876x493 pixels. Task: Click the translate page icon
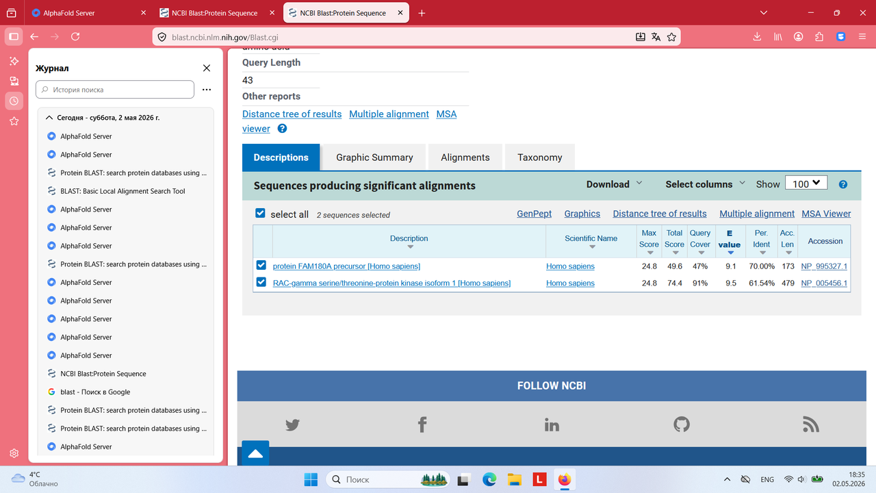tap(656, 37)
